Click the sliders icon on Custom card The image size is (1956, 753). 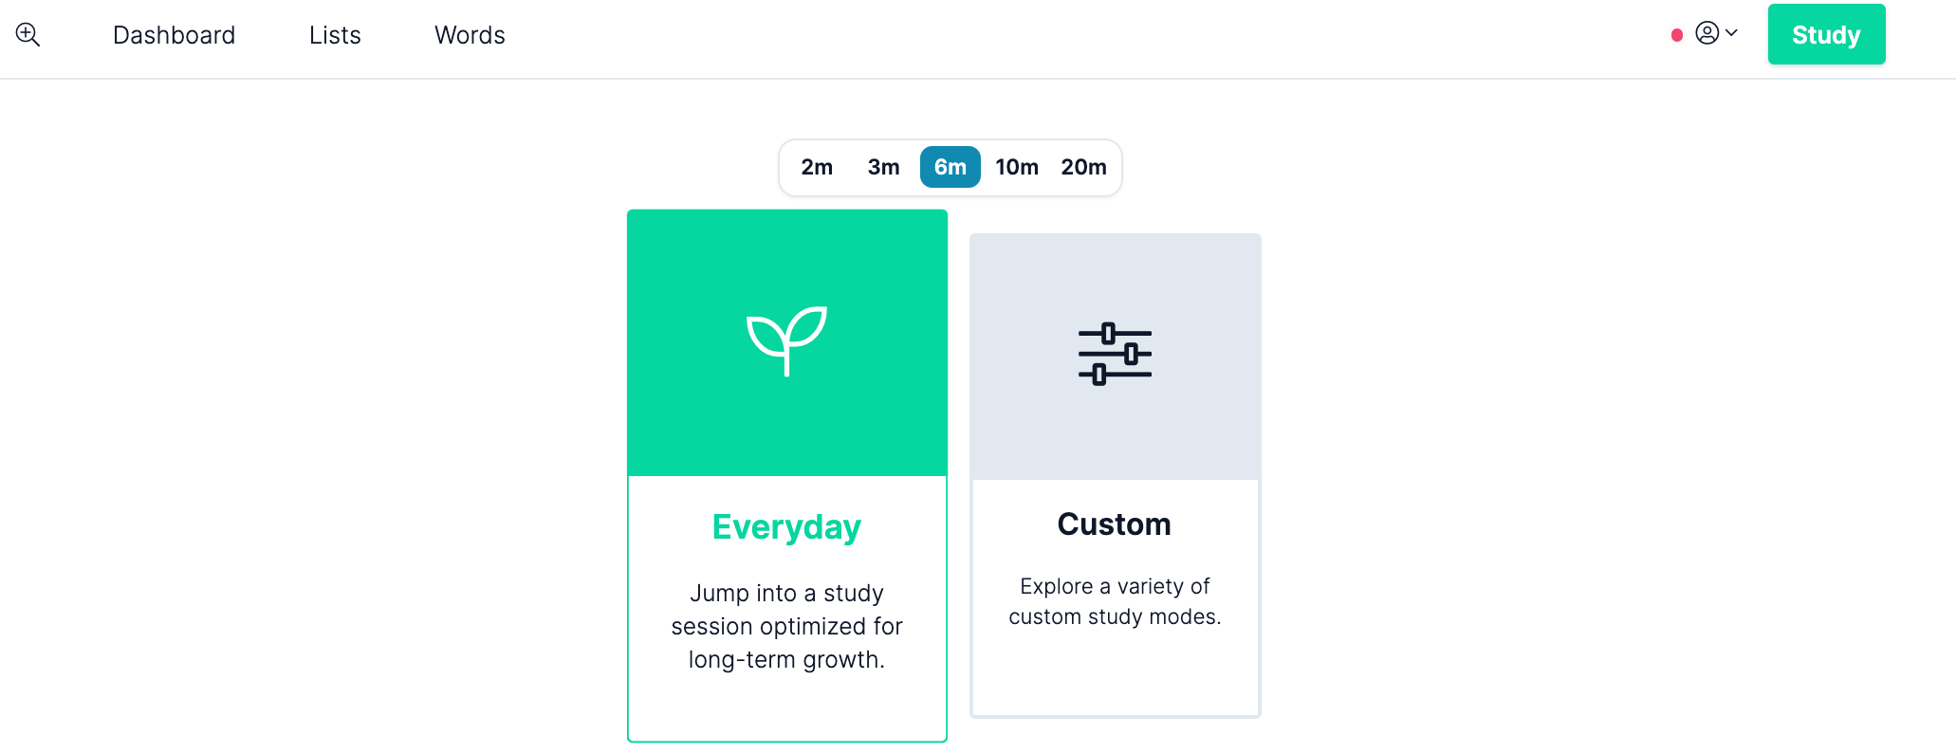[x=1115, y=354]
